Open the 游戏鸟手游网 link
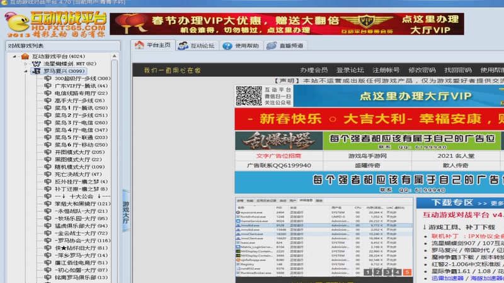This screenshot has height=283, width=504. coord(367,156)
